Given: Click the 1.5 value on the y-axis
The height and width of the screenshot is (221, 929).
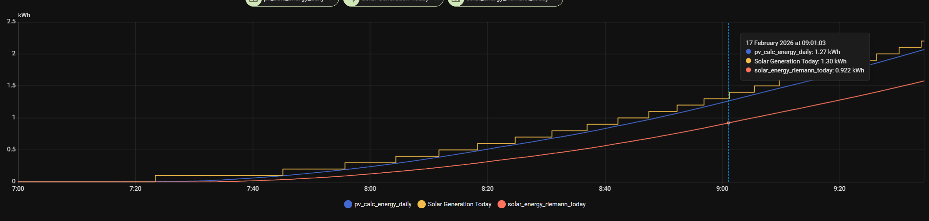Looking at the screenshot, I should pyautogui.click(x=11, y=86).
